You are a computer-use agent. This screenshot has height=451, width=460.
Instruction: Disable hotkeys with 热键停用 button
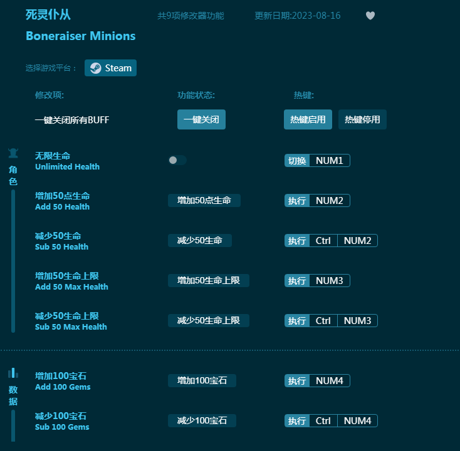[x=362, y=119]
